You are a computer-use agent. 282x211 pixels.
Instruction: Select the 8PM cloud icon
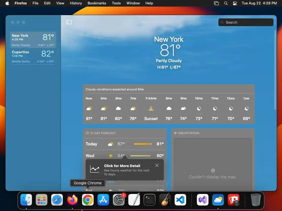[169, 108]
